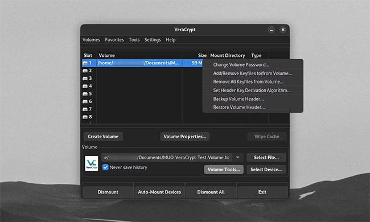Expand the volume path dropdown arrow

click(238, 157)
